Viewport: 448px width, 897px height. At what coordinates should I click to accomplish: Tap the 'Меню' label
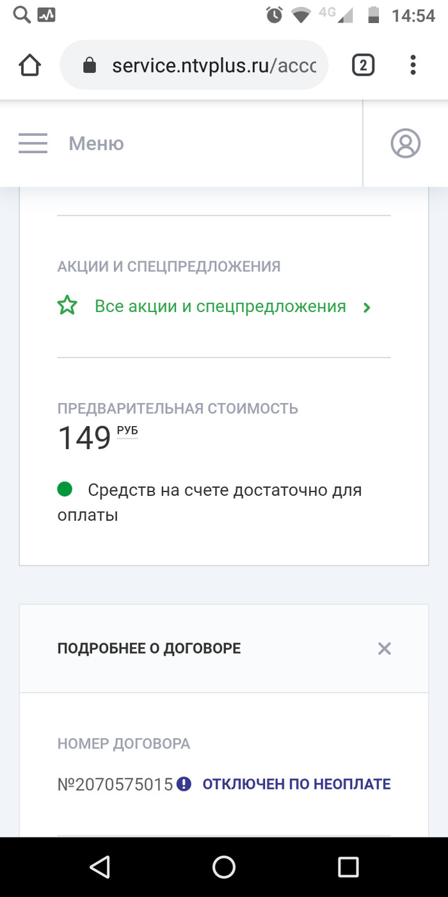coord(96,144)
